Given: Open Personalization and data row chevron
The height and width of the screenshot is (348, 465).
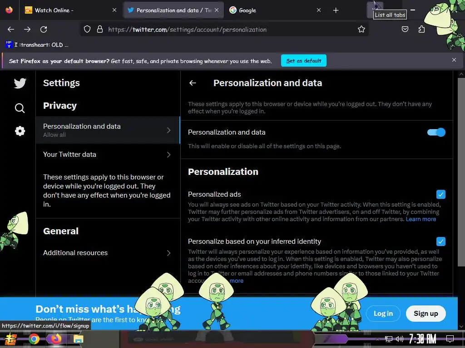Looking at the screenshot, I should (168, 130).
